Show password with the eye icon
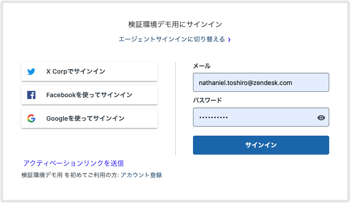The width and height of the screenshot is (351, 203). pyautogui.click(x=321, y=118)
